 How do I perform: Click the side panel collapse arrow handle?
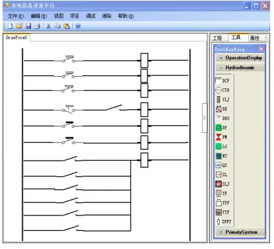coord(205,117)
